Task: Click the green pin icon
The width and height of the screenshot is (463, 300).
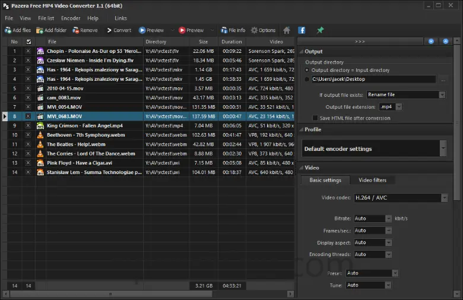Action: coord(320,30)
